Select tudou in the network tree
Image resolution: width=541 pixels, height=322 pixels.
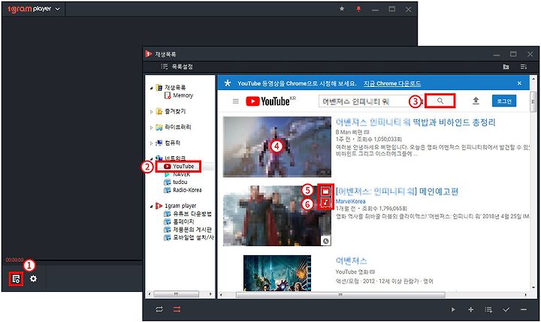click(180, 182)
